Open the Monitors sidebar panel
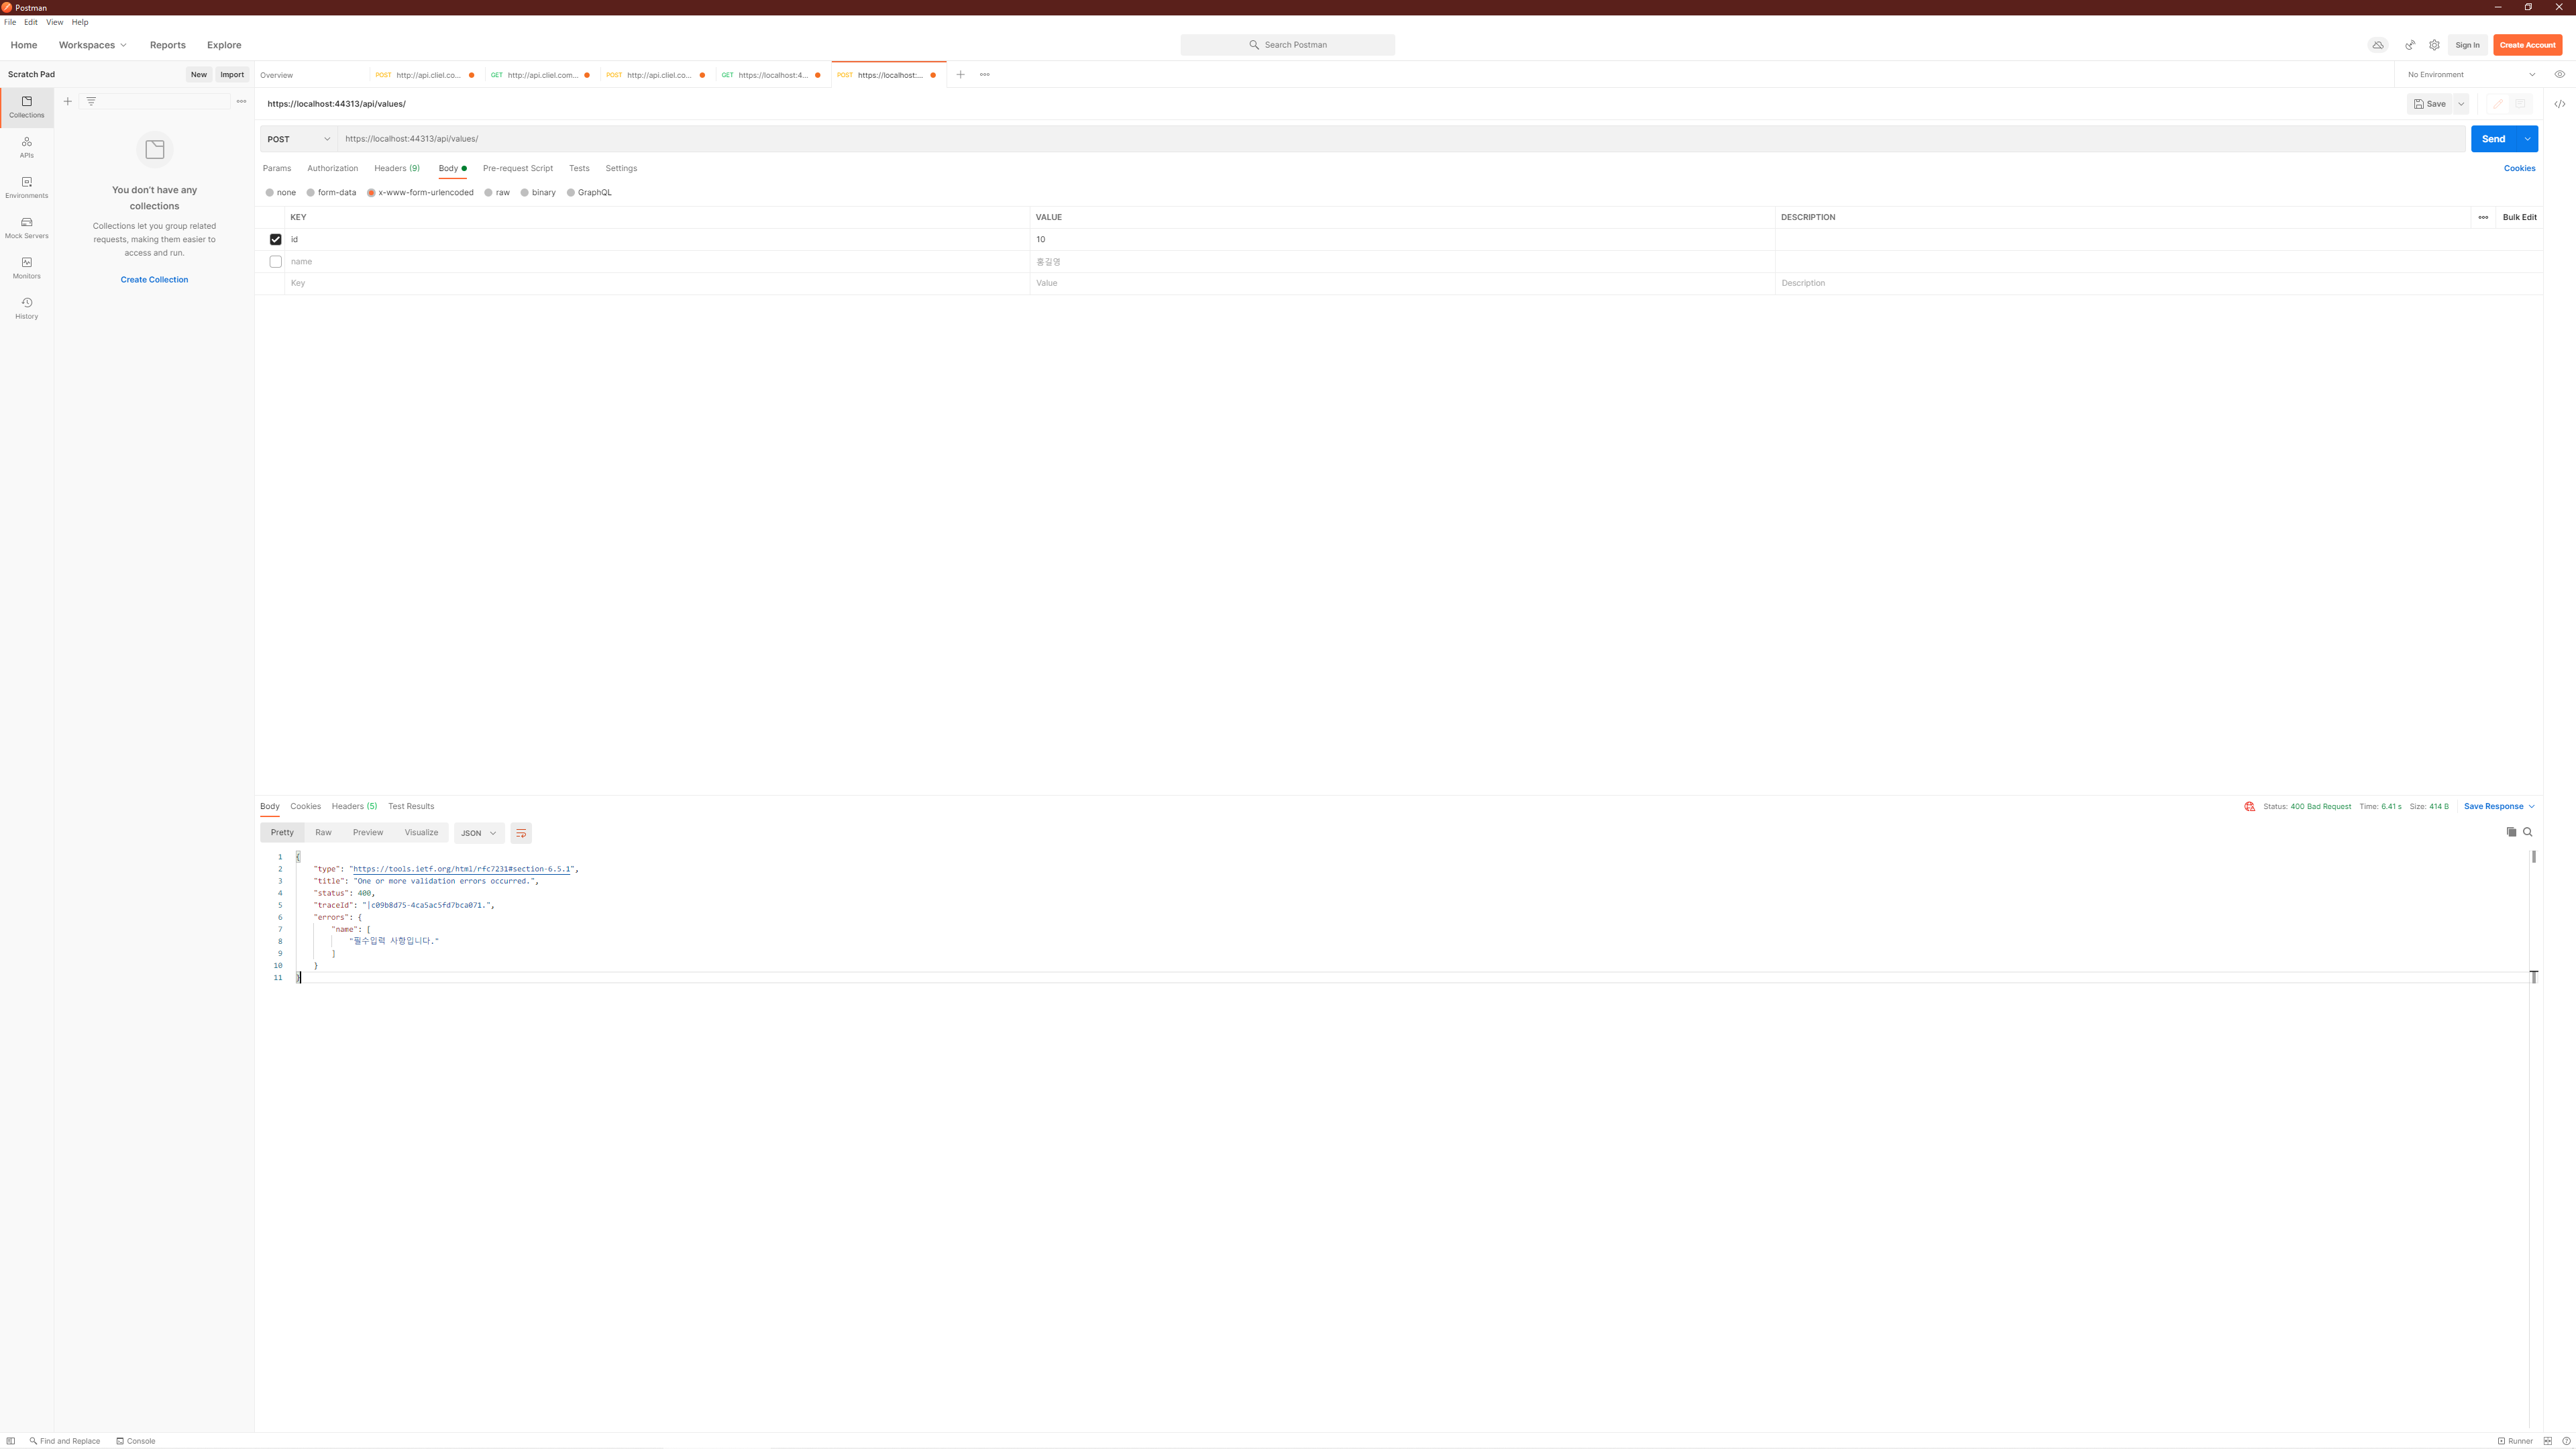 (26, 267)
